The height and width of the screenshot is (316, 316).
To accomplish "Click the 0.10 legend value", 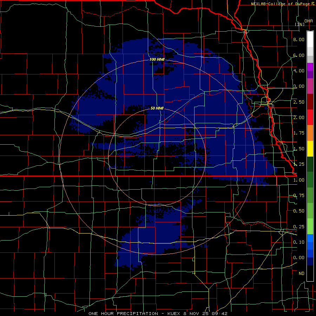I will 299,242.
